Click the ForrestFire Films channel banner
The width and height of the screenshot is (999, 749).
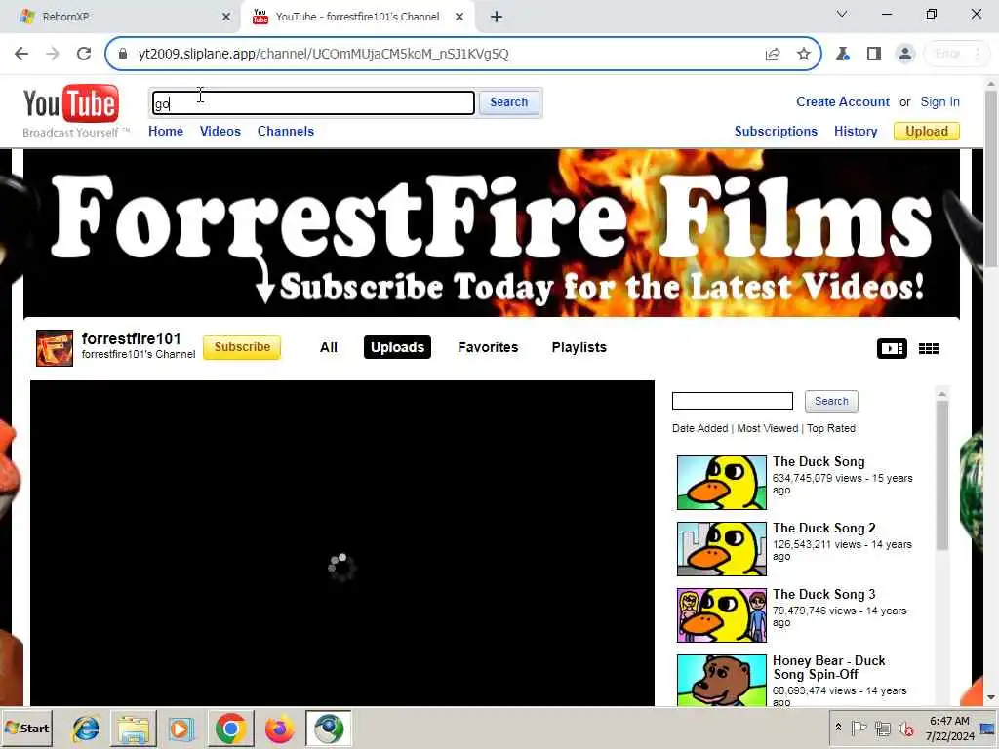point(492,232)
